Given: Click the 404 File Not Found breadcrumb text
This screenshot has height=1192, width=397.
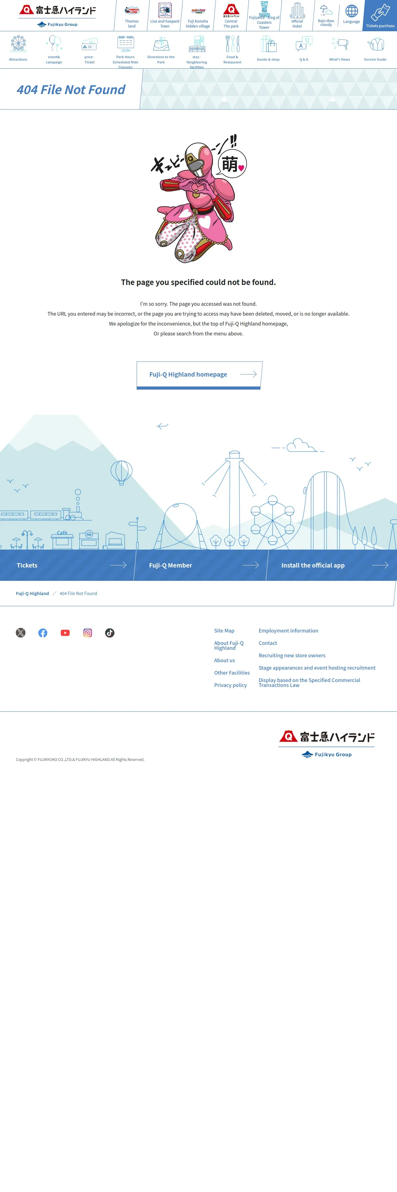Looking at the screenshot, I should tap(78, 593).
